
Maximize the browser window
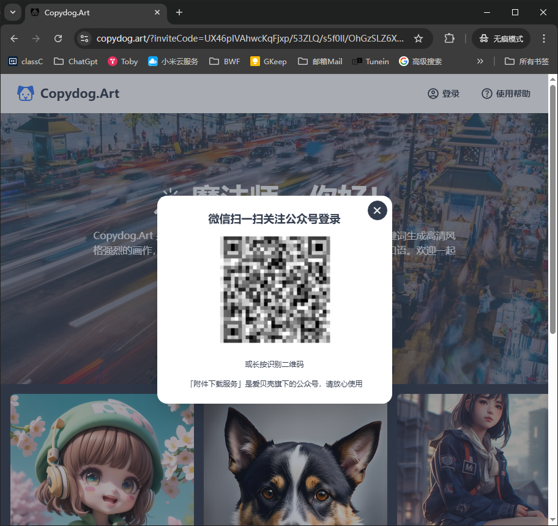pyautogui.click(x=515, y=12)
